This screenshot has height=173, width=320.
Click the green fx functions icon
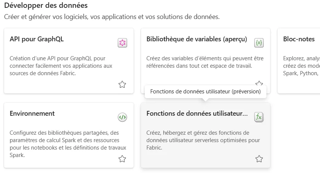tap(259, 117)
